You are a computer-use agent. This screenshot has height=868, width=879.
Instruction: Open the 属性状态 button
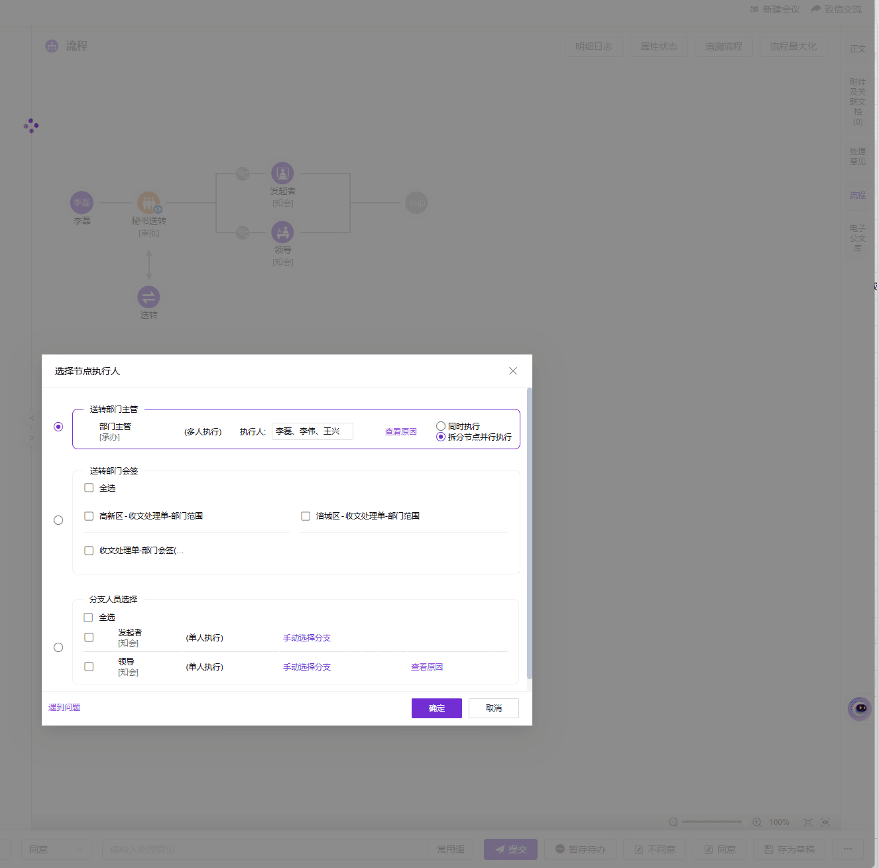tap(659, 46)
